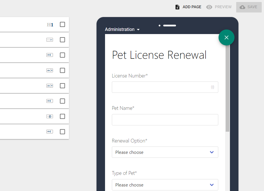Click the H1 heading element icon
Image resolution: width=264 pixels, height=191 pixels.
coord(50,25)
